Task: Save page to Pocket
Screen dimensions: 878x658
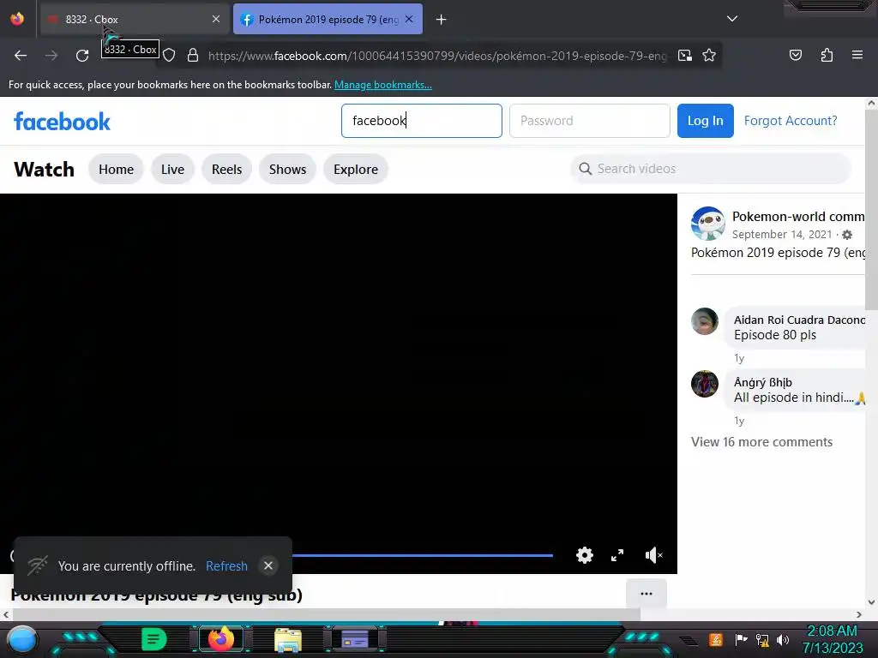Action: (795, 56)
